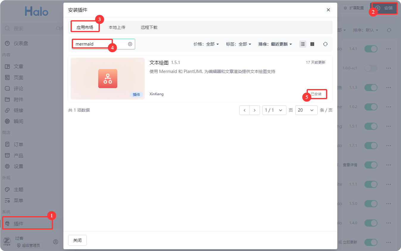The height and width of the screenshot is (251, 401).
Task: Expand the 排序 最近更新 dropdown
Action: [275, 44]
